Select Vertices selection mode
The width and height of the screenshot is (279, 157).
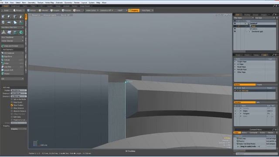[x=31, y=10]
